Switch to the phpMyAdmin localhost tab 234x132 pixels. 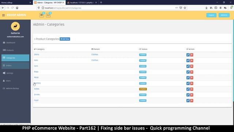82,3
